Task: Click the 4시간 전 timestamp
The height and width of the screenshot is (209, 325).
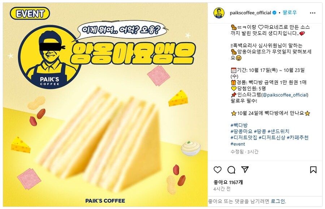Action: 222,189
